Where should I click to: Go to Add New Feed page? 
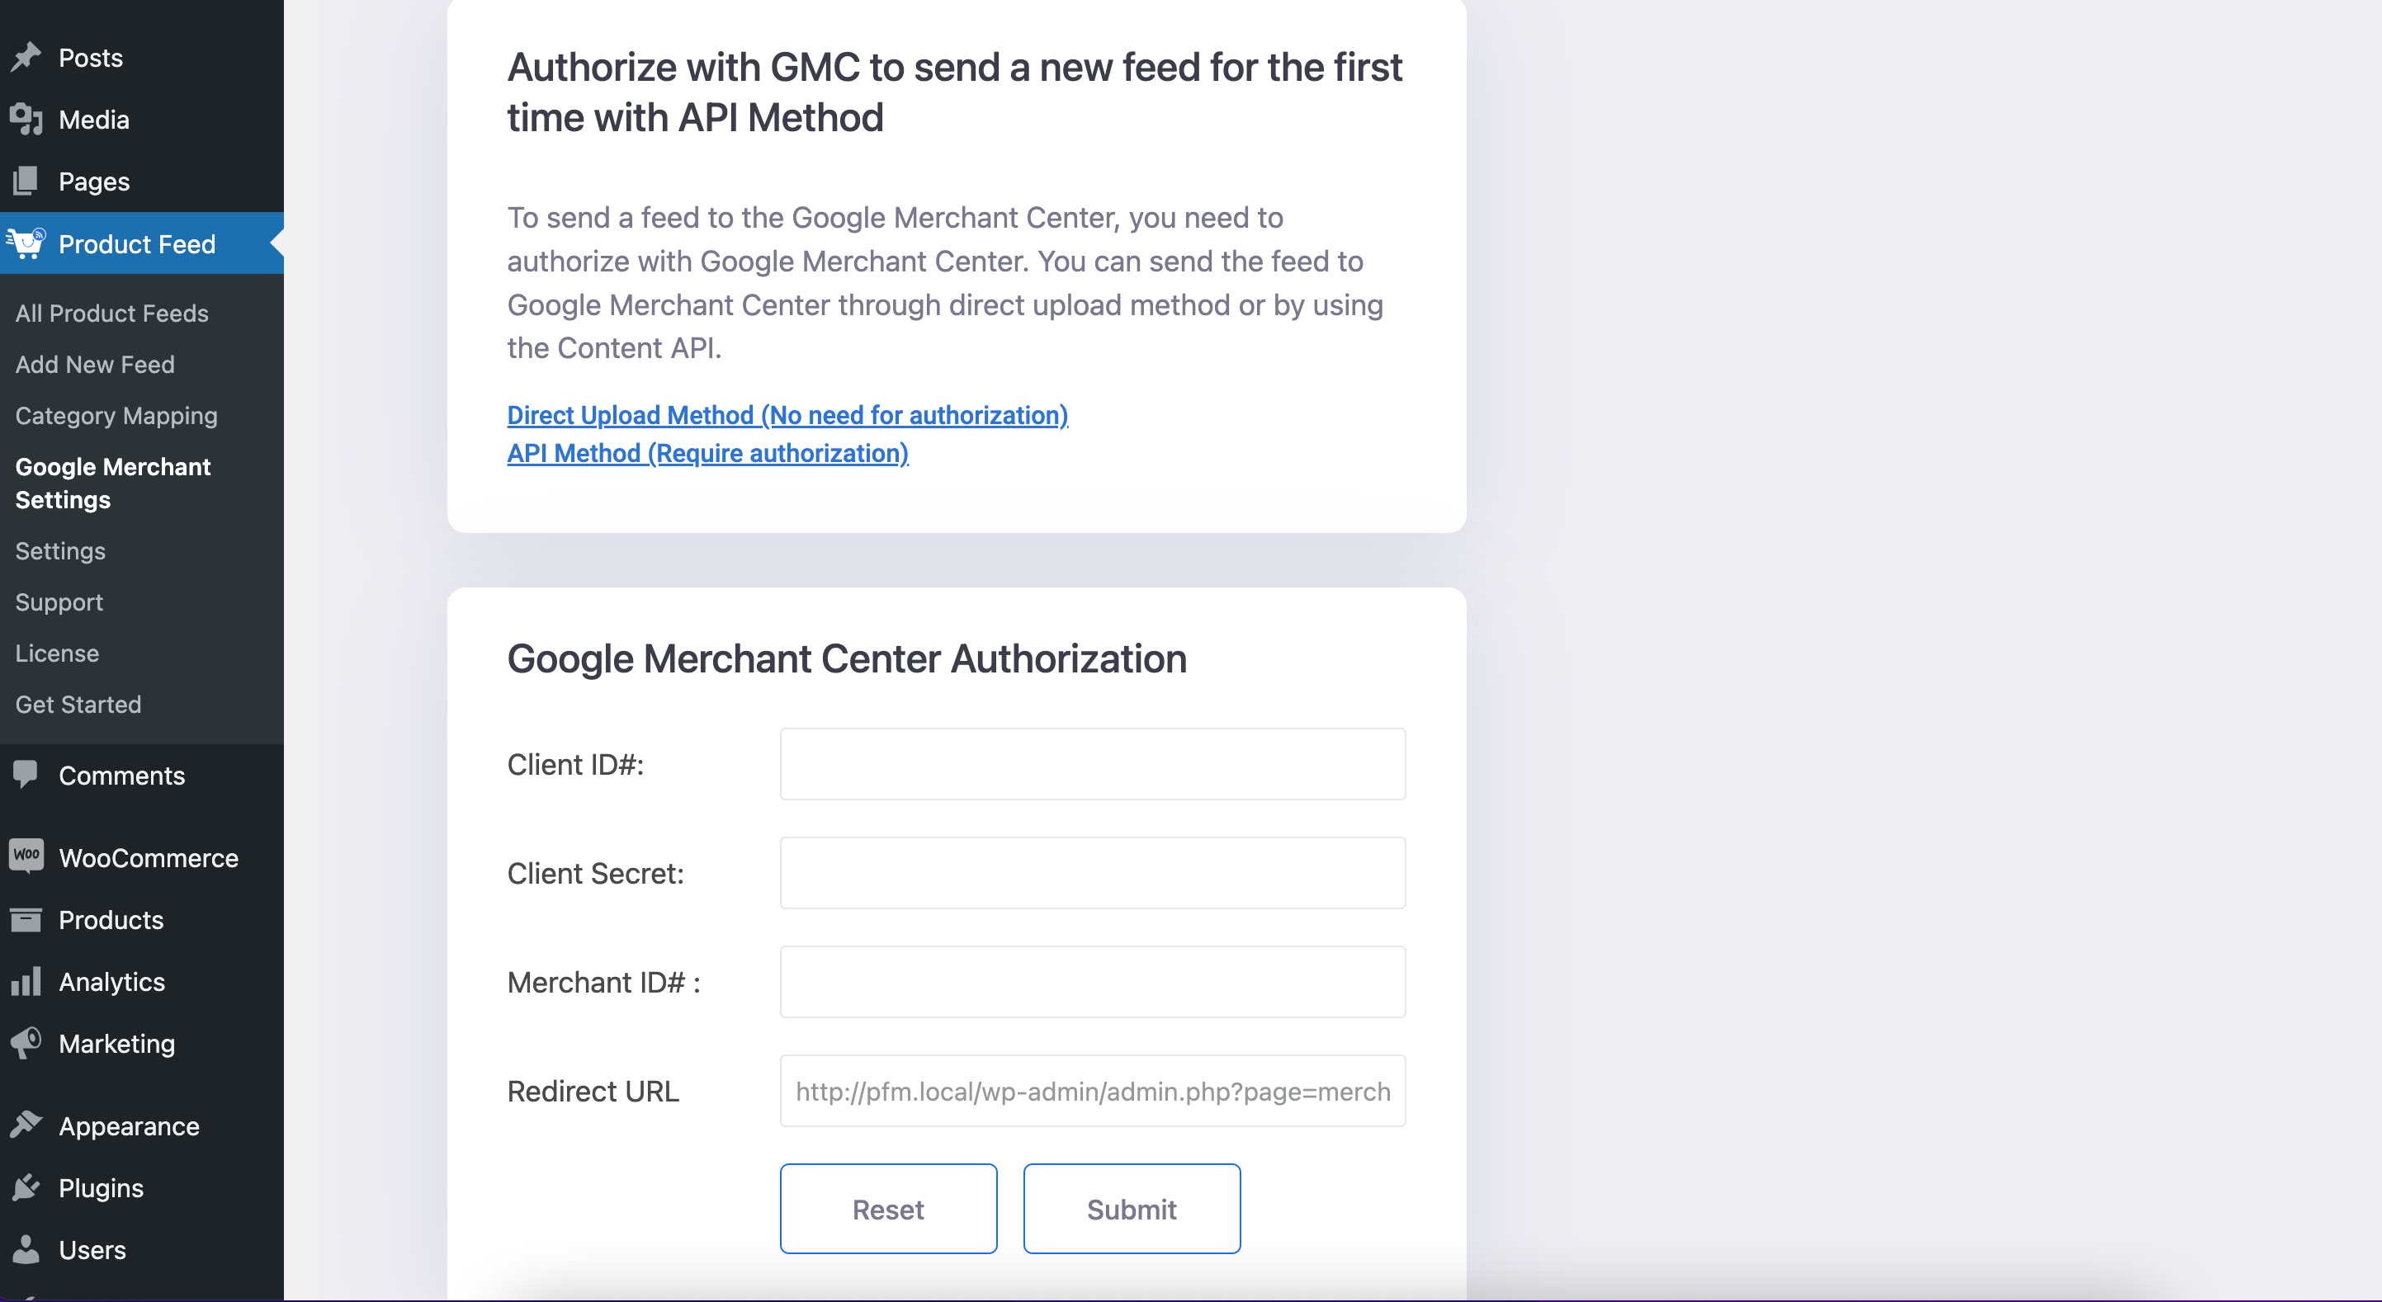point(95,365)
